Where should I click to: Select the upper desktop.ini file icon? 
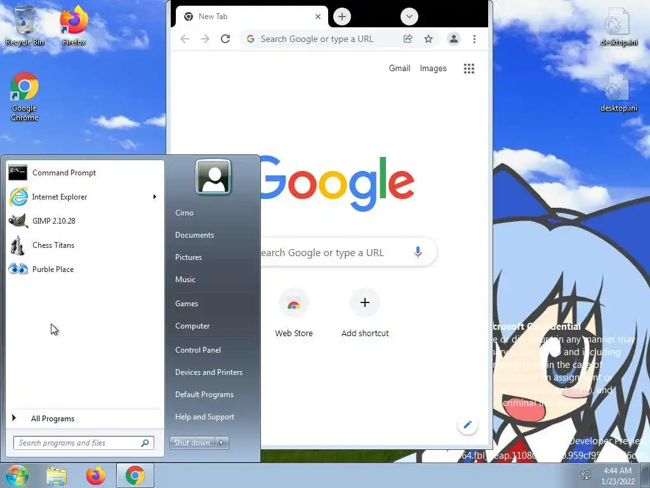coord(618,27)
